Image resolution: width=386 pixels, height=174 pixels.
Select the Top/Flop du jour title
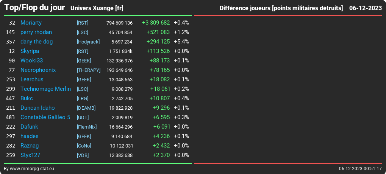35,8
